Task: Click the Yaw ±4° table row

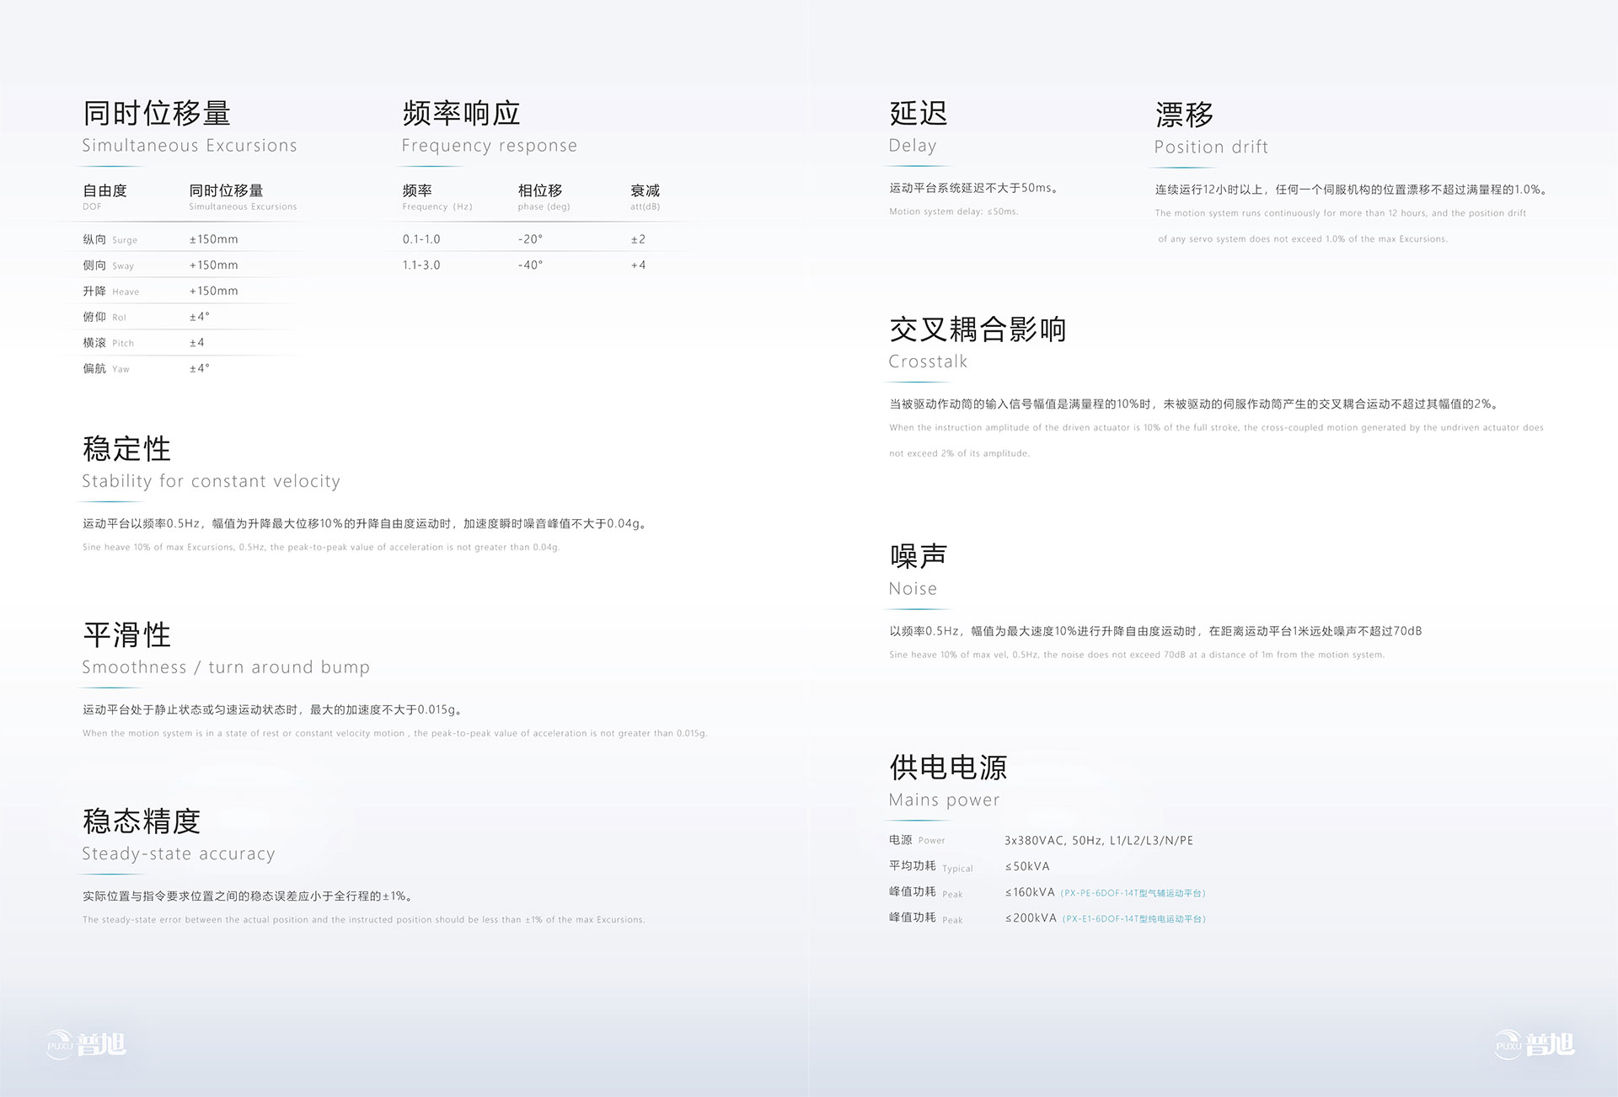Action: (x=145, y=368)
